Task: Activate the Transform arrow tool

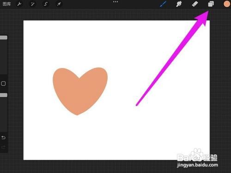Action: 59,4
